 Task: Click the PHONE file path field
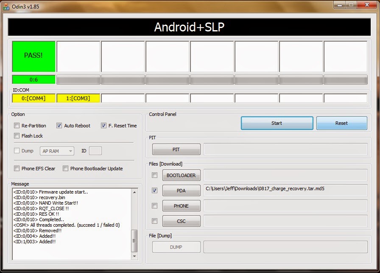(x=285, y=205)
